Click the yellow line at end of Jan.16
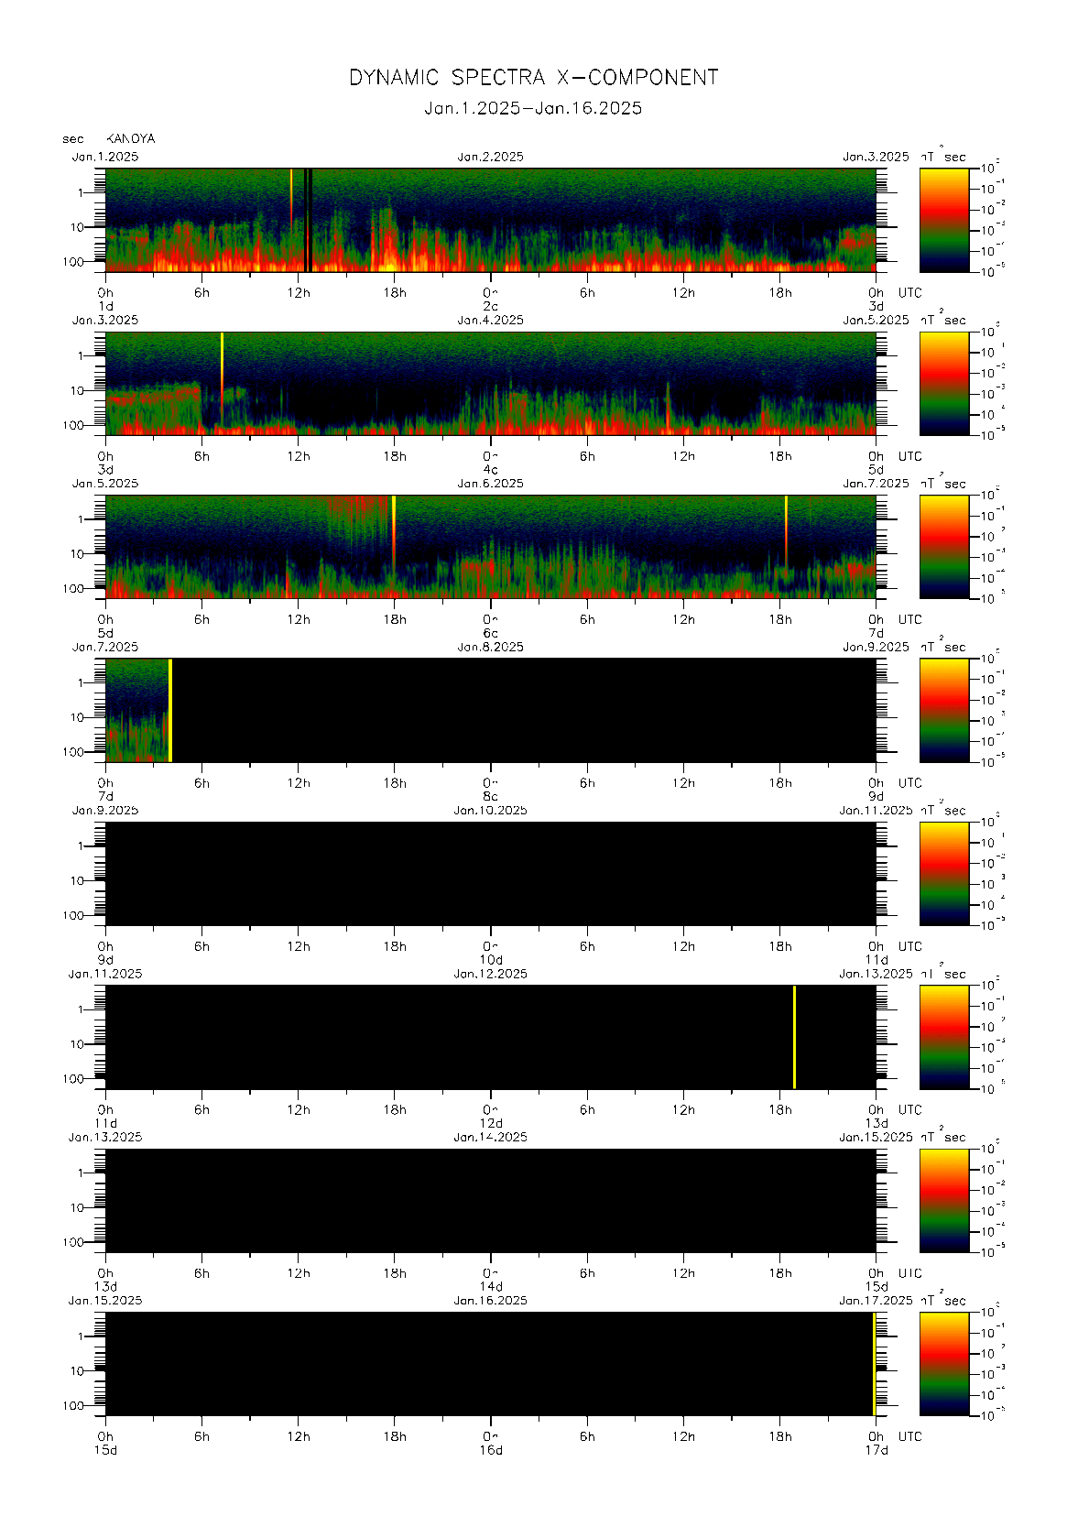1067x1538 pixels. [874, 1364]
